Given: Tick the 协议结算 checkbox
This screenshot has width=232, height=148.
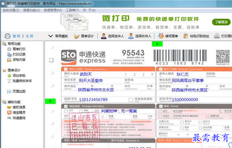Looking at the screenshot, I should (200, 128).
